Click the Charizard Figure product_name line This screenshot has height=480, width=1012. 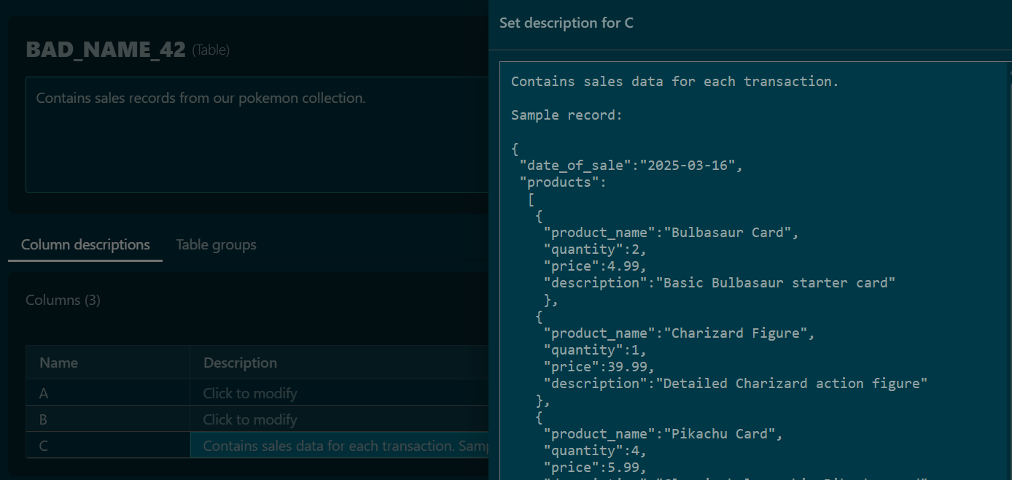tap(678, 333)
